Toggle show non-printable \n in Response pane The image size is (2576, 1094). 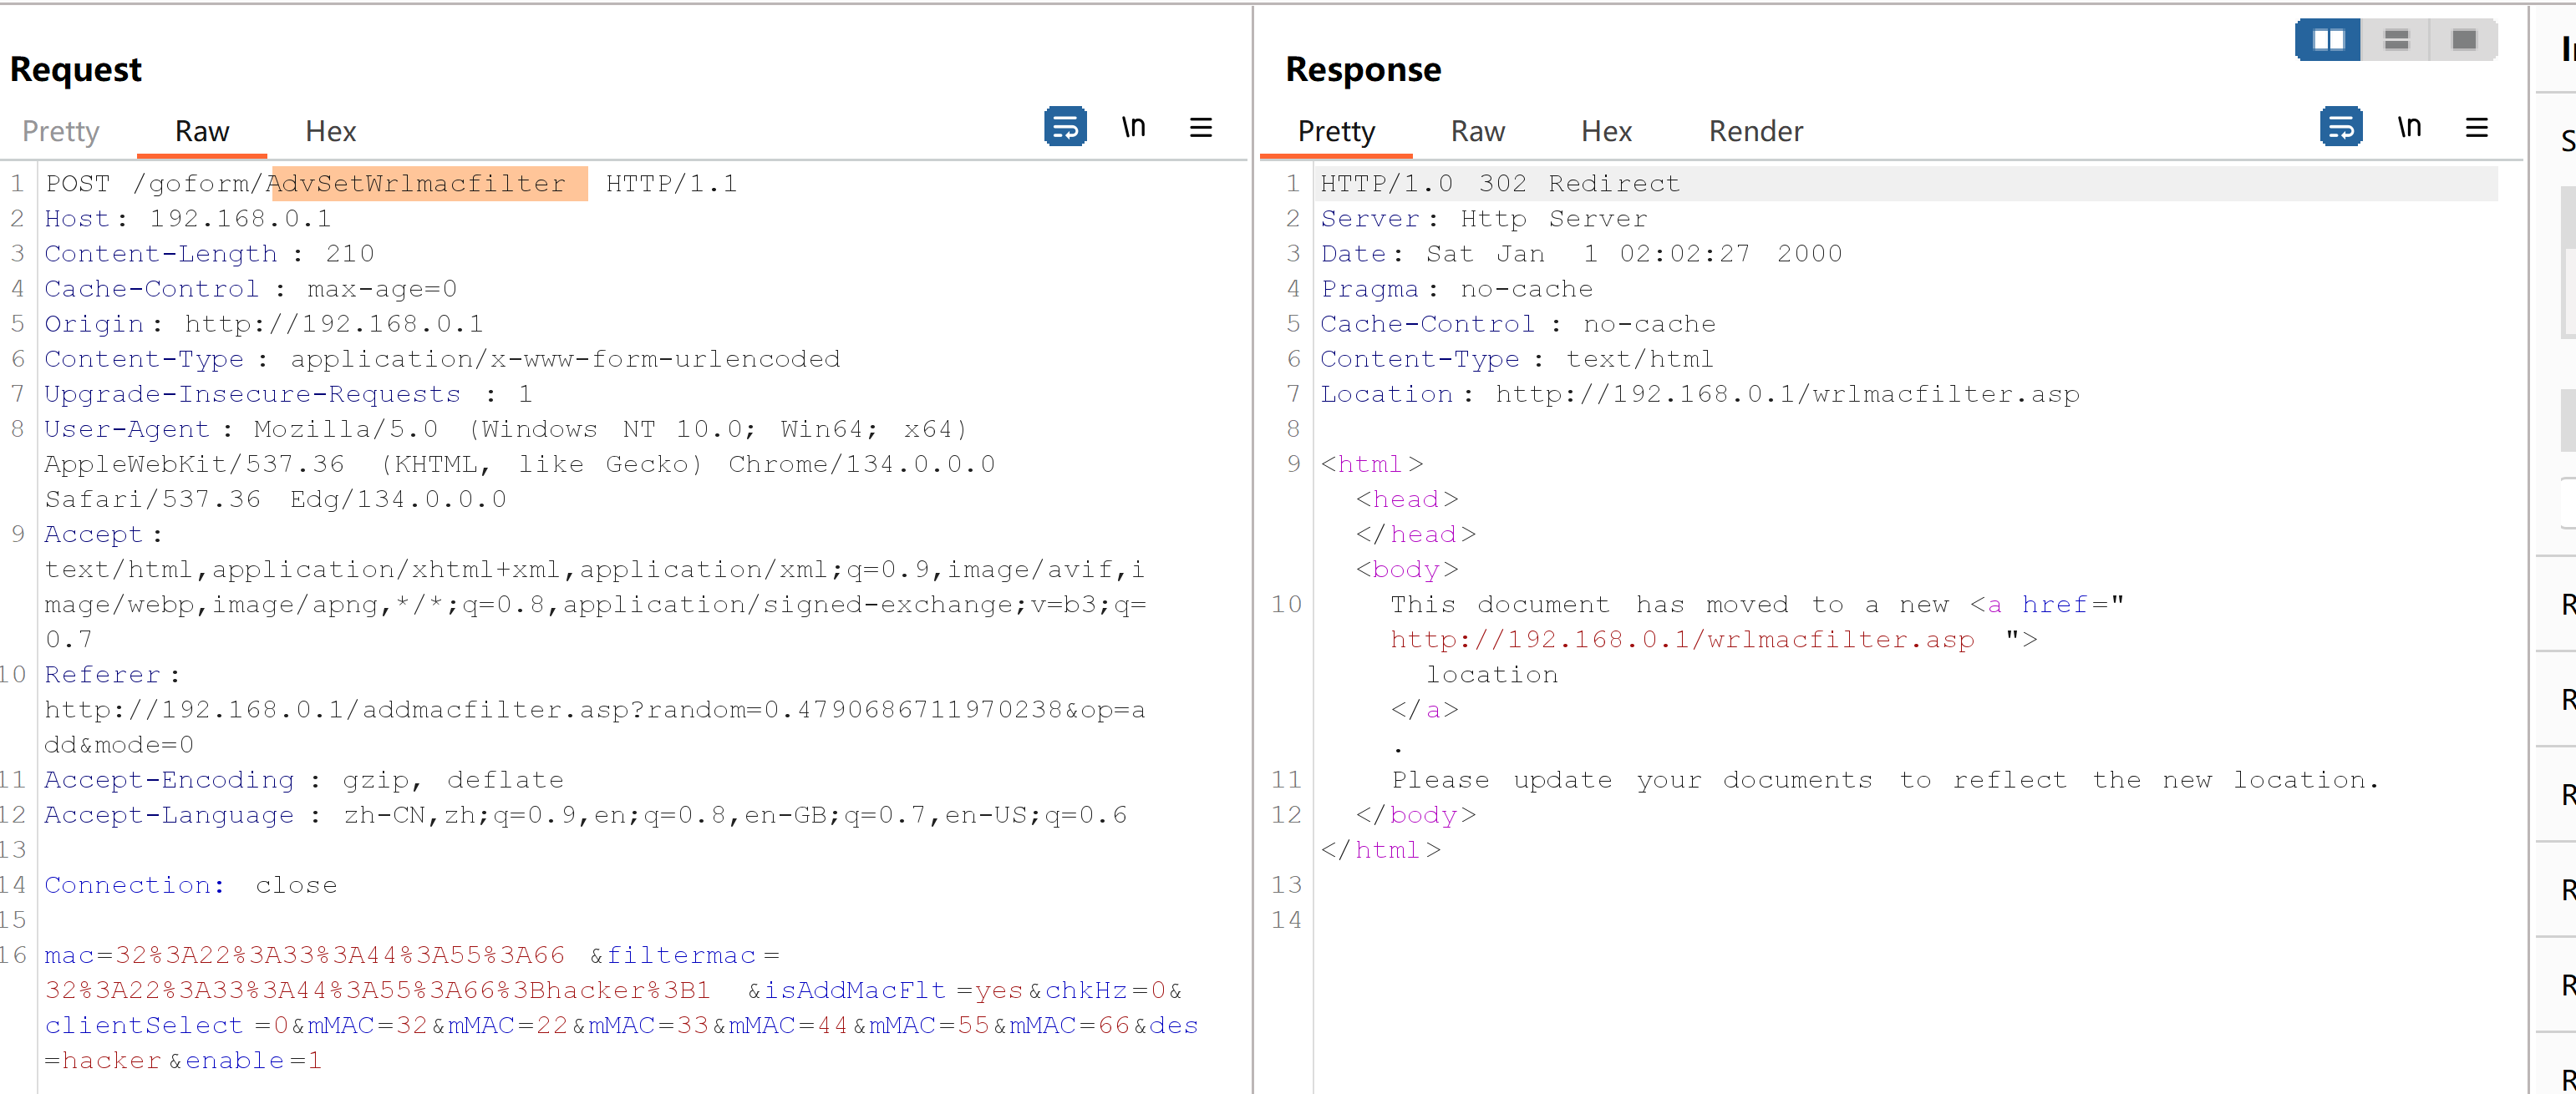[x=2409, y=127]
